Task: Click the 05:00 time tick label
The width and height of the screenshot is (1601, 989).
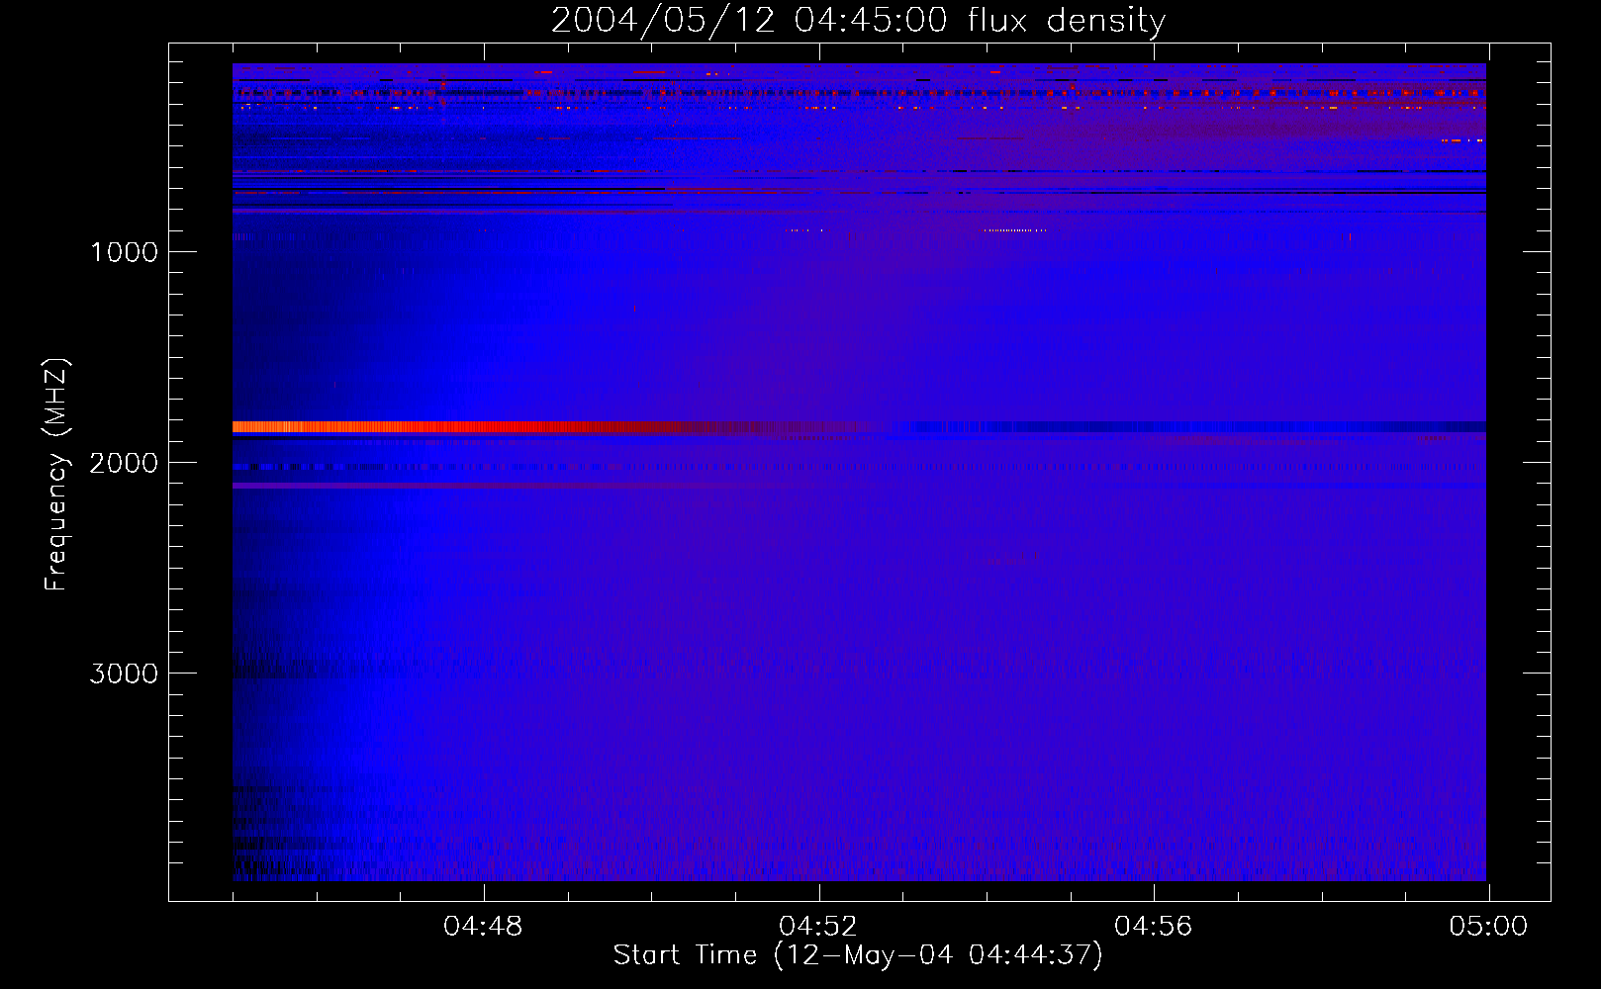Action: coord(1489,927)
